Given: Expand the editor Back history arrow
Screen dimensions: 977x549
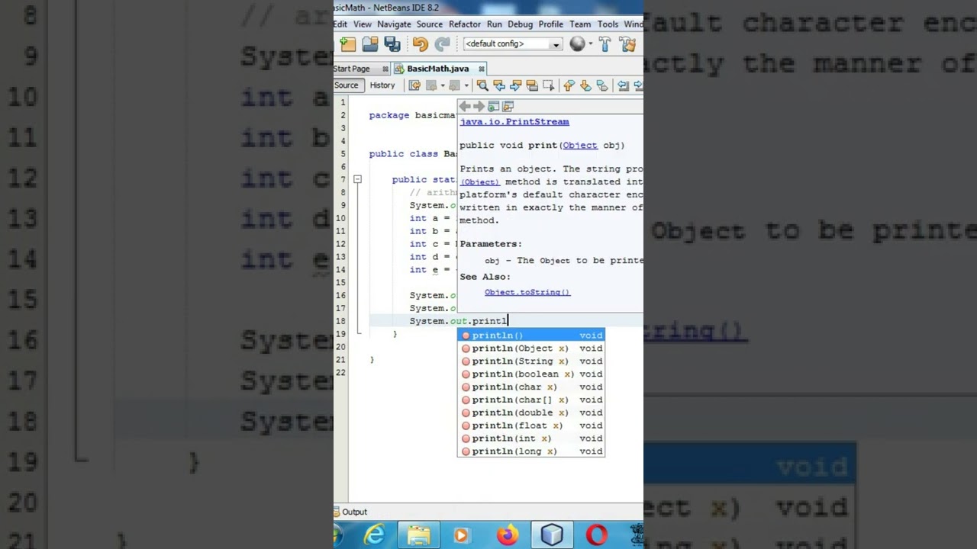Looking at the screenshot, I should 443,85.
